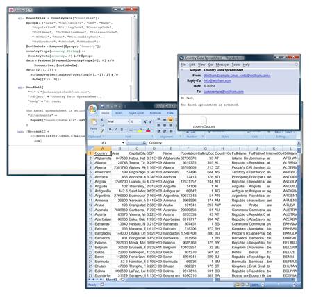Viewport: 314px width, 297px height.
Task: Select the Country cell A1
Action: click(x=103, y=153)
